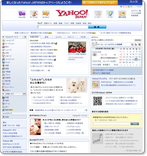Open the 表示する地域を指定 weather dropdown
The height and width of the screenshot is (156, 147).
pos(117,58)
